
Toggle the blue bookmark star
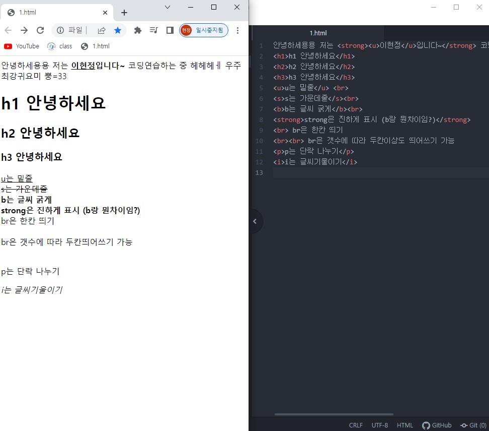[118, 30]
